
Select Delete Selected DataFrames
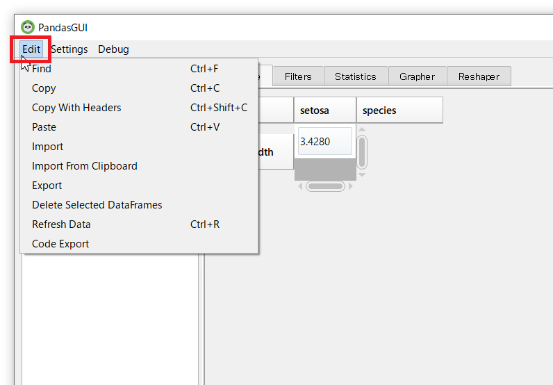[x=97, y=205]
